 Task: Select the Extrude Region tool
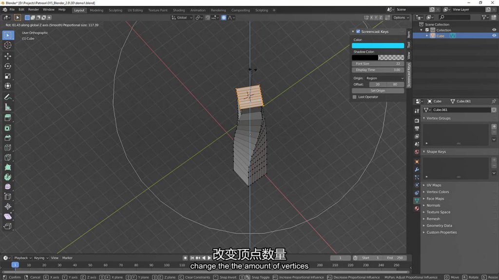8,118
